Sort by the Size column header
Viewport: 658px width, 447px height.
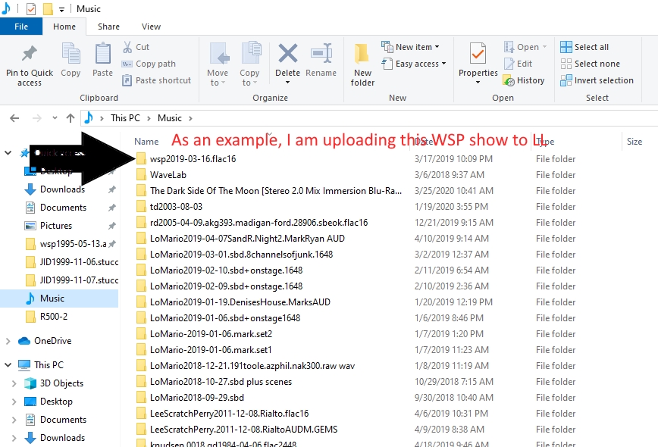coord(634,142)
